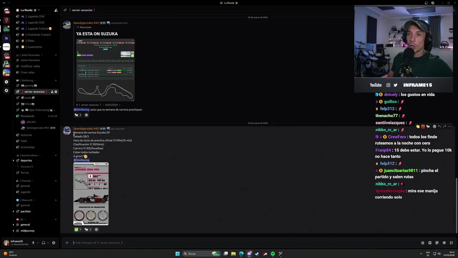Click forward arrow in message hover toolbar
This screenshot has height=258, width=458.
coord(444,126)
